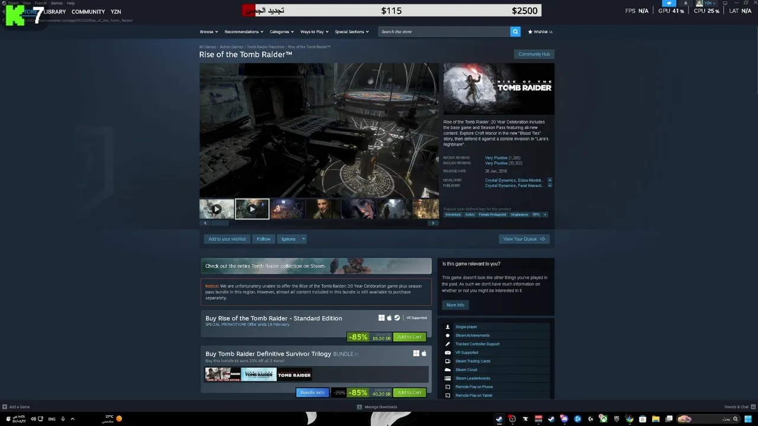Click the Female Protagonist tag

pyautogui.click(x=493, y=214)
